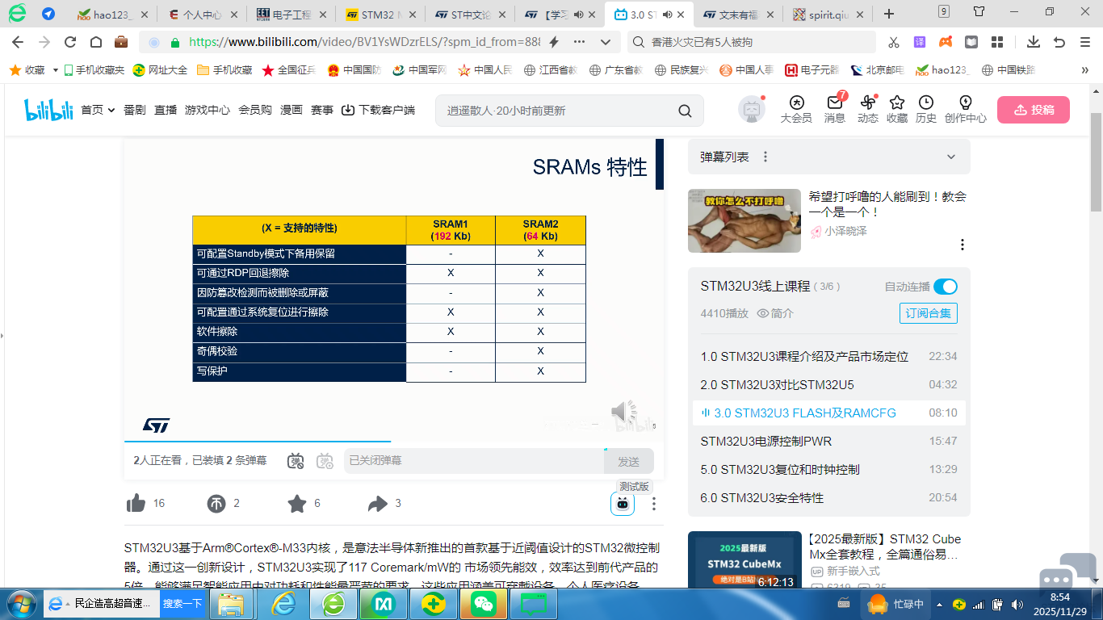This screenshot has height=620, width=1103.
Task: Click the video progress bar
Action: [x=394, y=442]
